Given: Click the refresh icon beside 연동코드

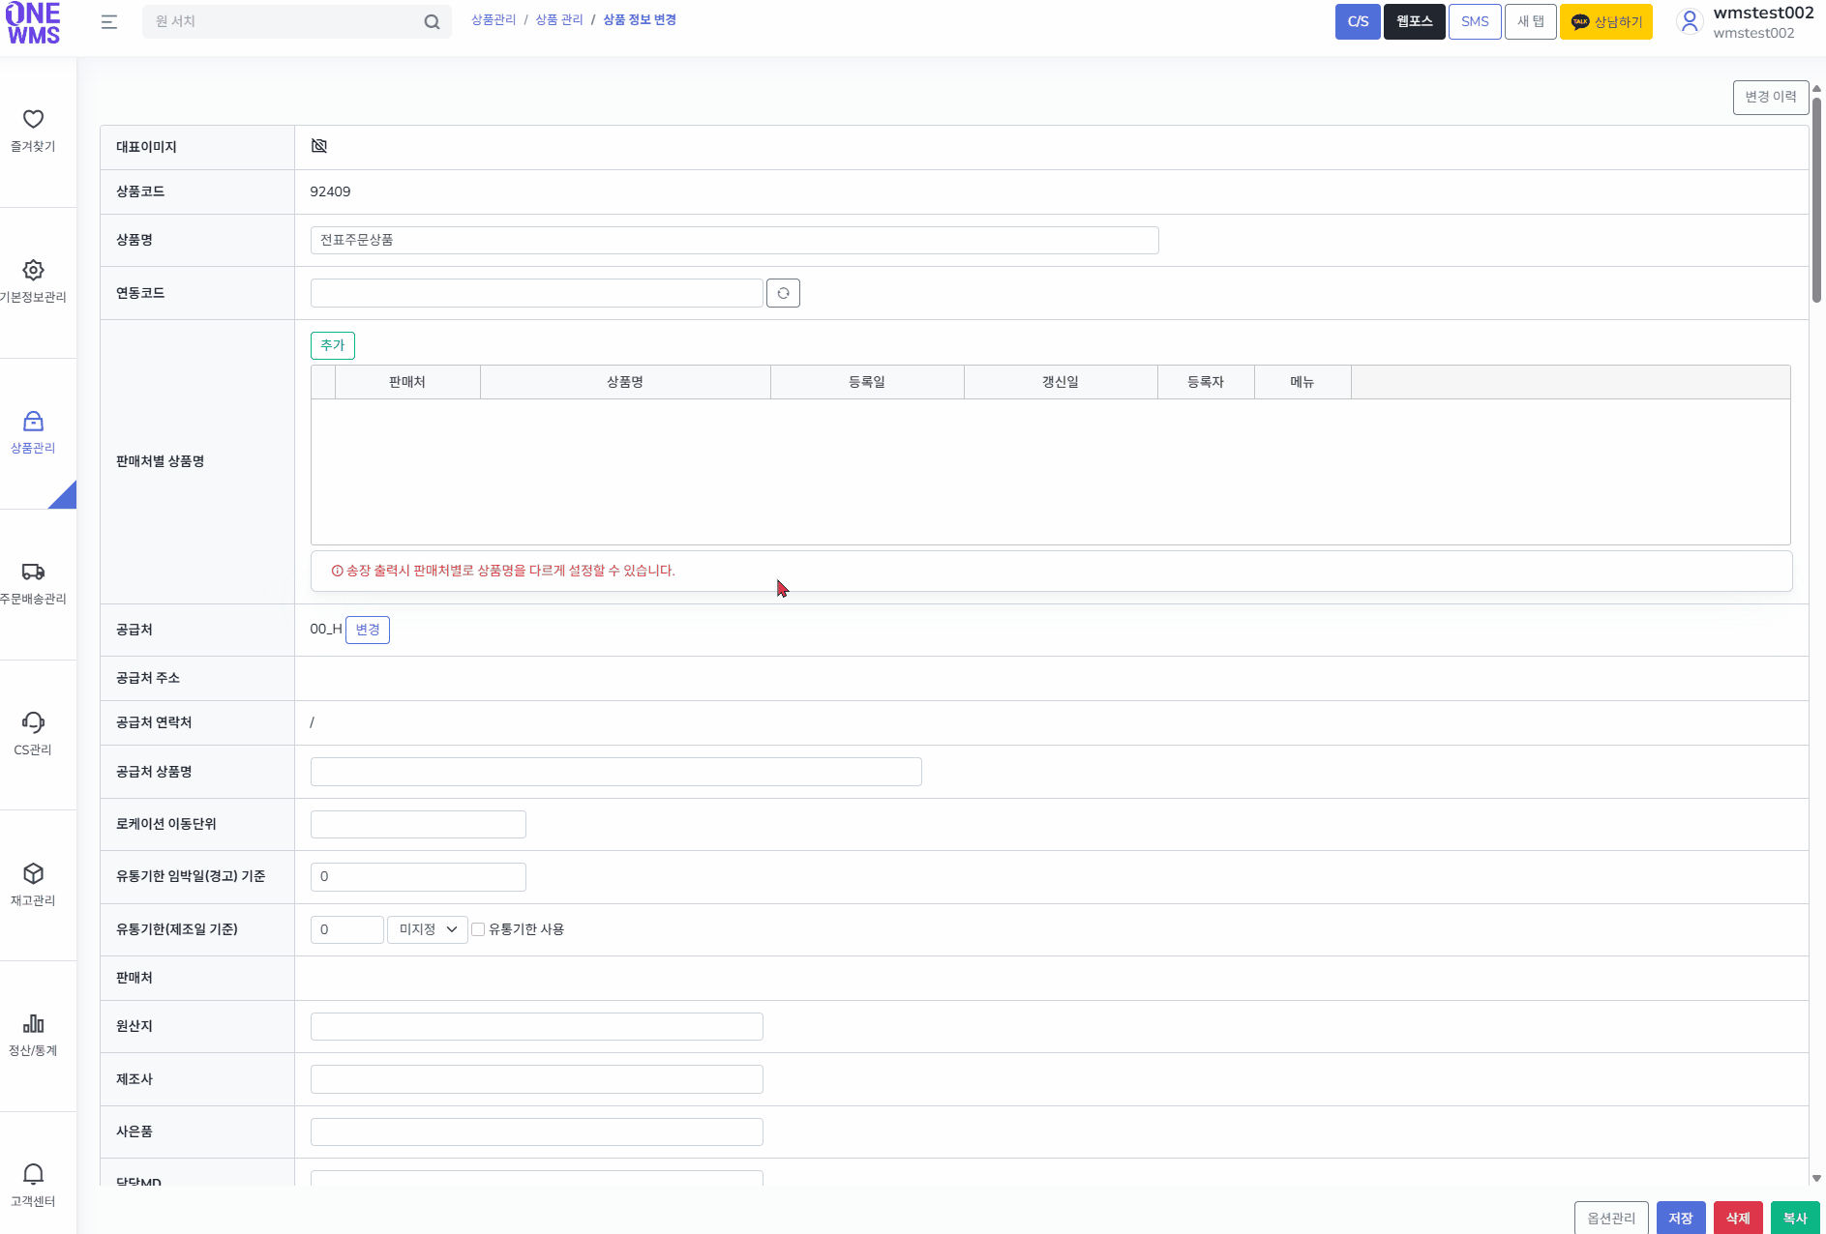Looking at the screenshot, I should click(783, 293).
